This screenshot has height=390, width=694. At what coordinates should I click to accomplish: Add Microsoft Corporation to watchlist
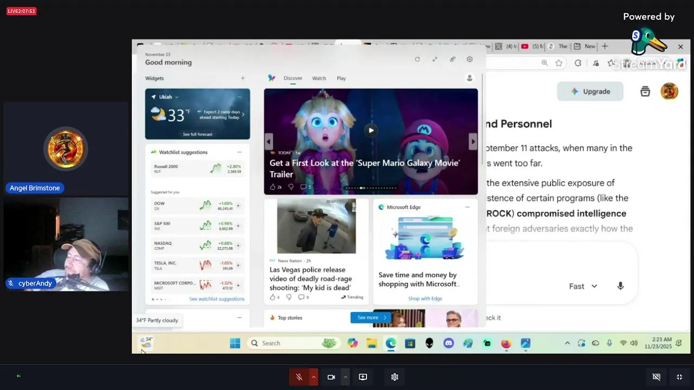point(238,285)
